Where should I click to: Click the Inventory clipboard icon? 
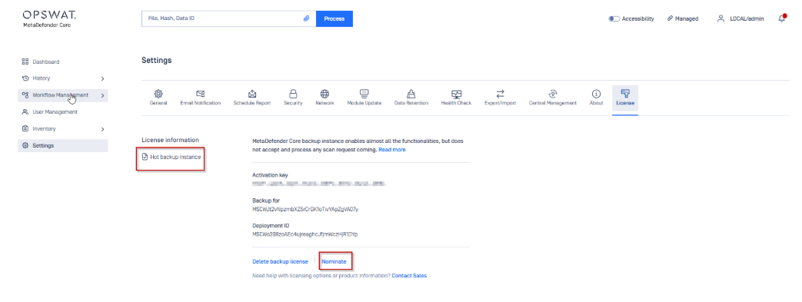pos(25,129)
